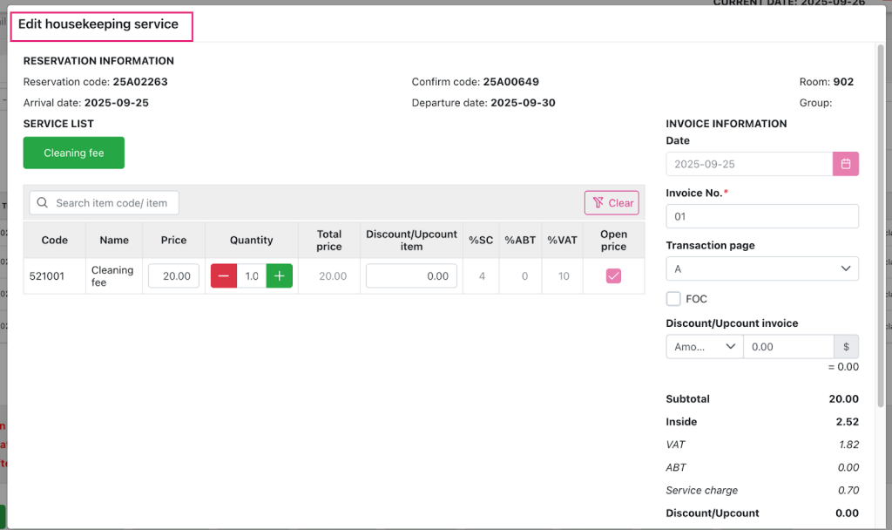Viewport: 892px width, 530px height.
Task: Toggle the Open price checkbox
Action: [613, 276]
